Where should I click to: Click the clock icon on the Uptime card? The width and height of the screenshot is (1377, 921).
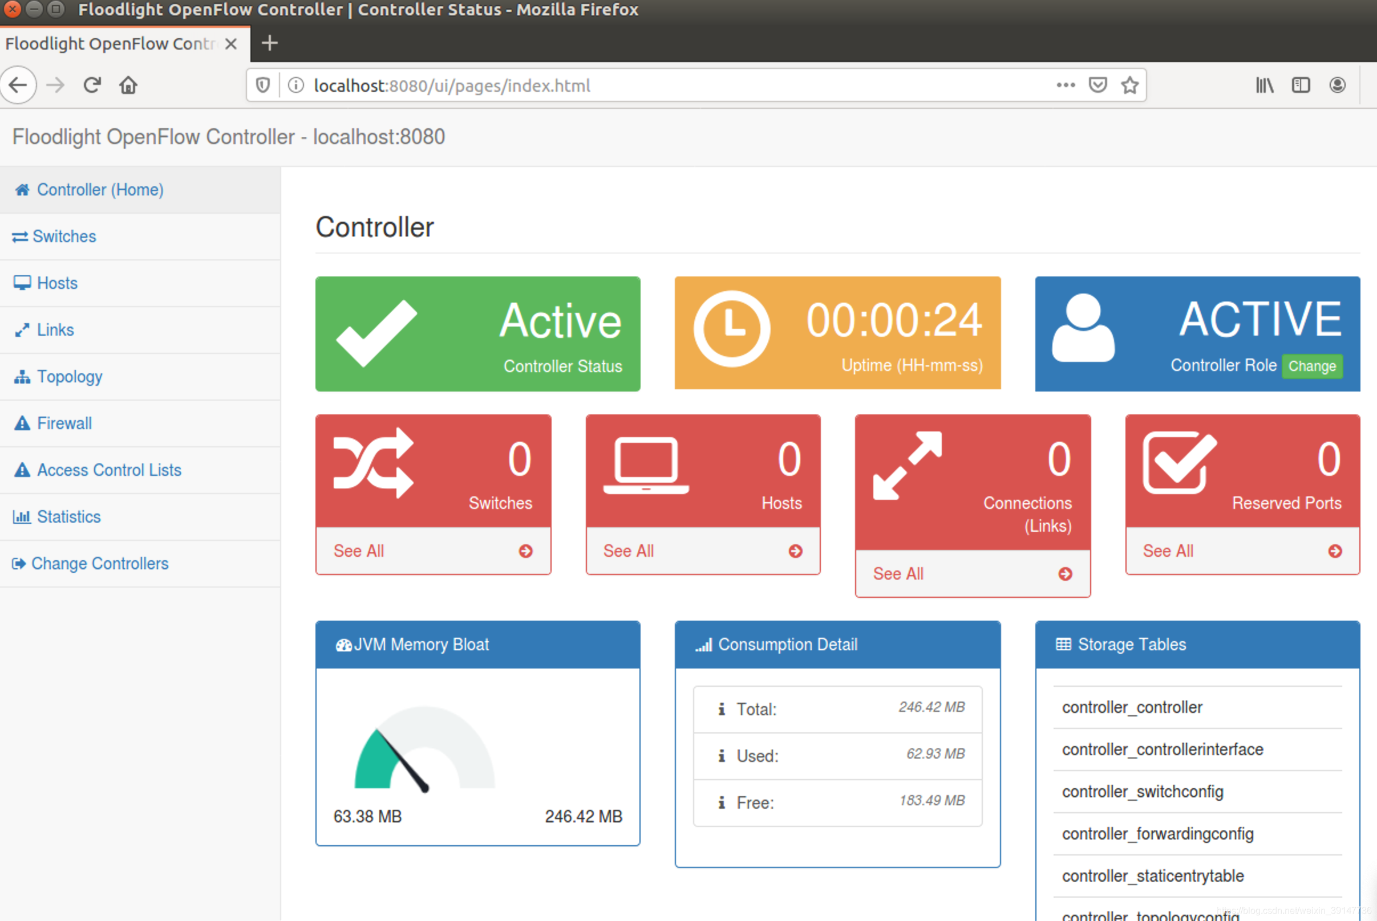[732, 329]
